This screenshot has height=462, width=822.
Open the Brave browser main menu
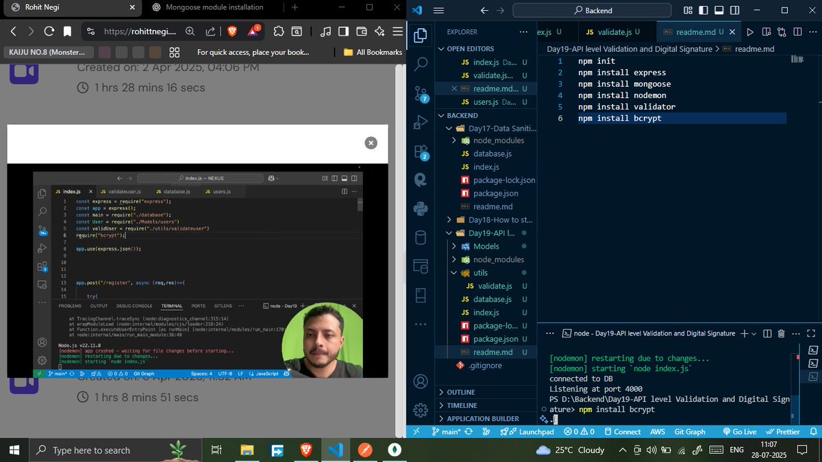point(397,31)
